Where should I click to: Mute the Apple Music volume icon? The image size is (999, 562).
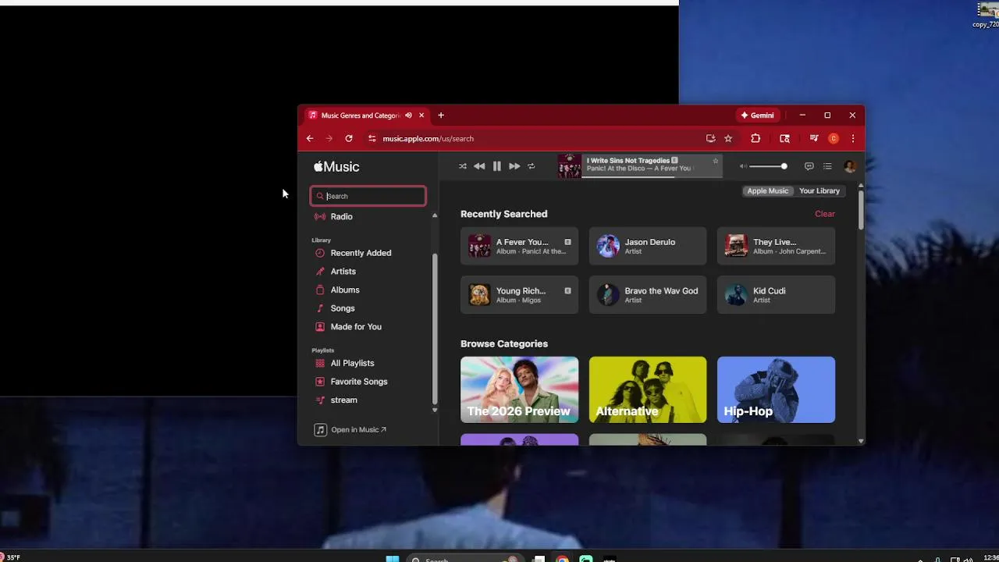743,166
